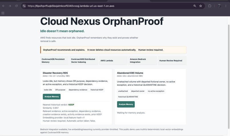
Task: Click the page vertical scrollbar
Action: [x=229, y=77]
